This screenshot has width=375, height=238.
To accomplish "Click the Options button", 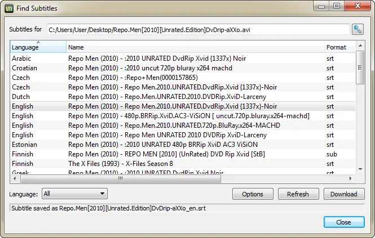I will pos(253,194).
